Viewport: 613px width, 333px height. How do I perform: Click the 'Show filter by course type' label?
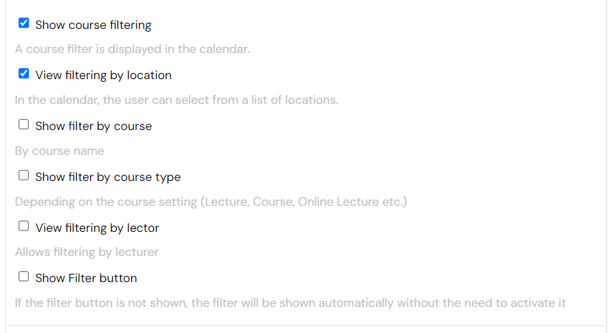pyautogui.click(x=108, y=178)
